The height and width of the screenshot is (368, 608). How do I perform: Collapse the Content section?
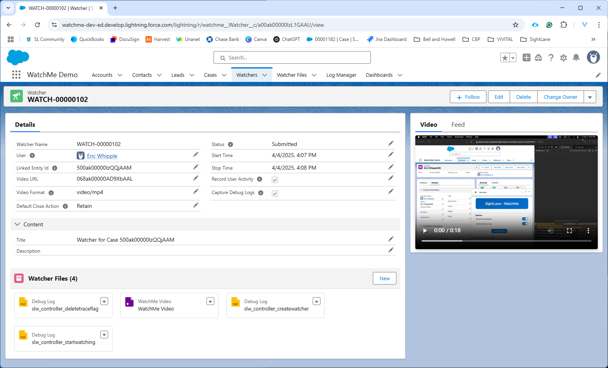17,224
